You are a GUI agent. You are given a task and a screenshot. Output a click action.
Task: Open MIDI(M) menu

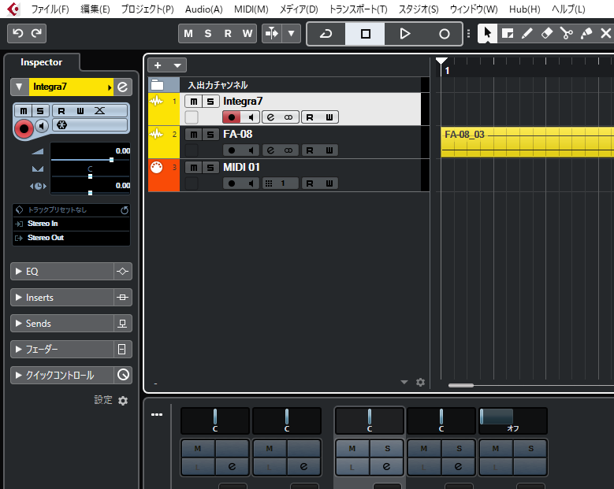[251, 9]
